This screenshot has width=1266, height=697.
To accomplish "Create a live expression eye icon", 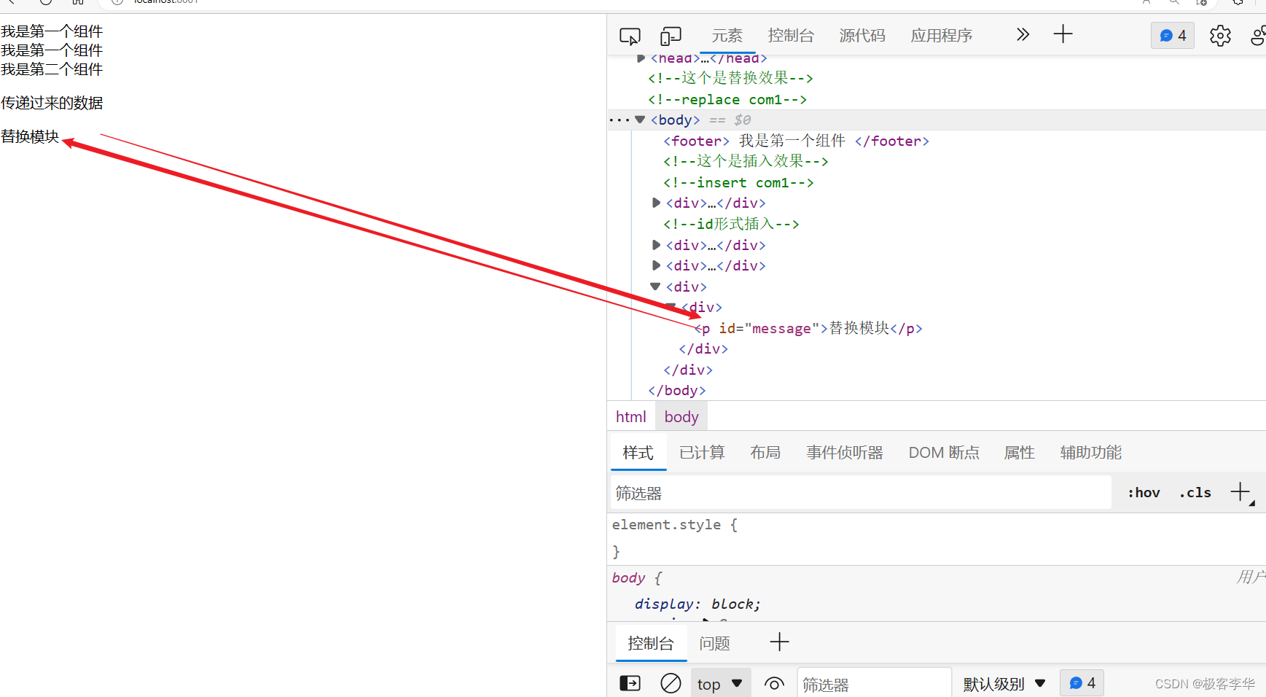I will pos(774,684).
